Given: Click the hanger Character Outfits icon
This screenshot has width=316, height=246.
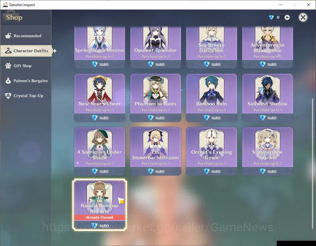Looking at the screenshot, I should point(8,51).
